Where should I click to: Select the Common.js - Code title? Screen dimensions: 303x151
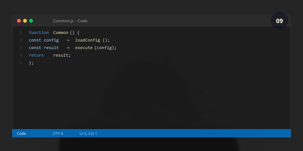[70, 21]
